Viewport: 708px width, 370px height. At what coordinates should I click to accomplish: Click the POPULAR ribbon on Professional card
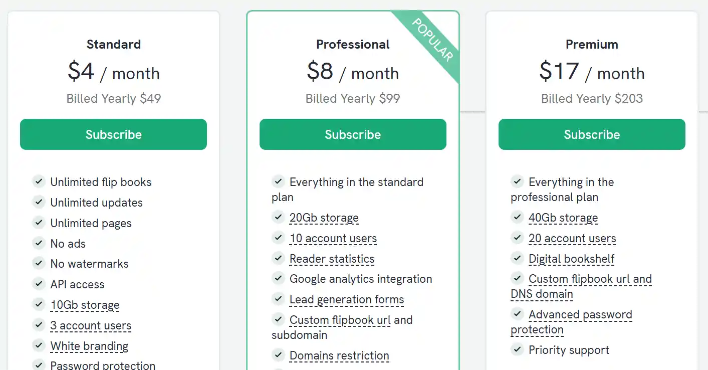[432, 40]
